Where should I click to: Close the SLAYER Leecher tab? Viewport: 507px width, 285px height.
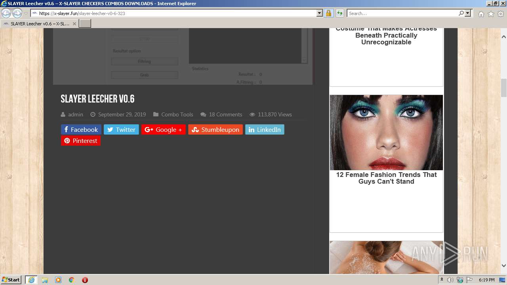(x=74, y=24)
